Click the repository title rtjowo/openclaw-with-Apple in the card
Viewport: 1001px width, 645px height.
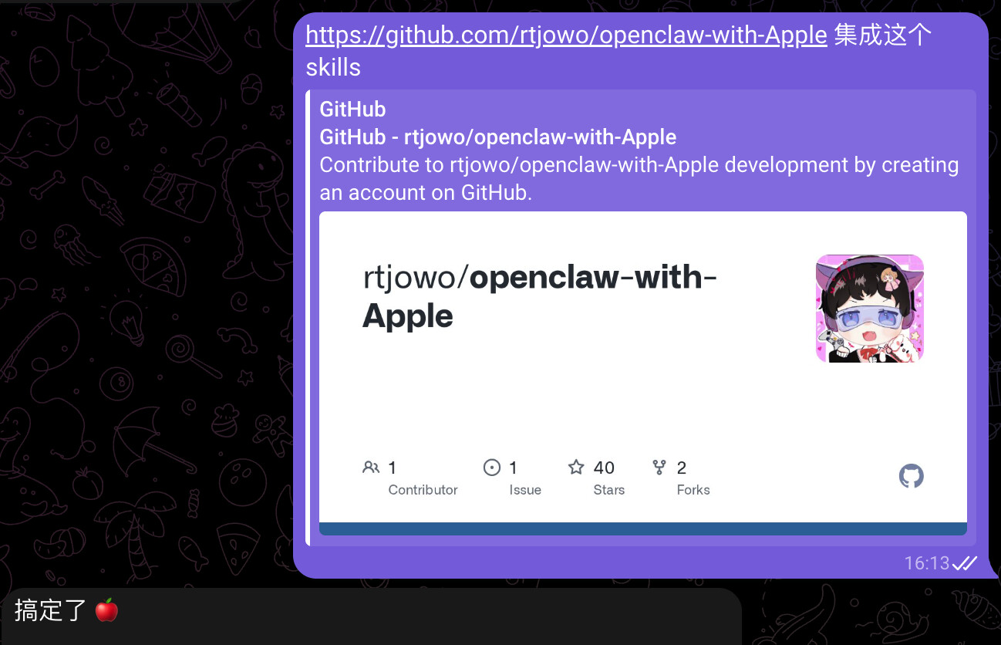pos(540,295)
